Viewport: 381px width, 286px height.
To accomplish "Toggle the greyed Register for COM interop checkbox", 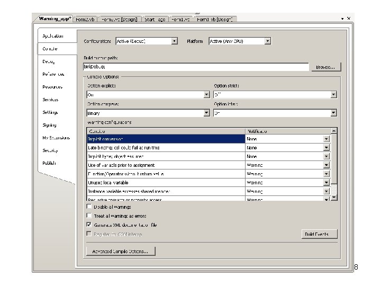I will coord(89,234).
